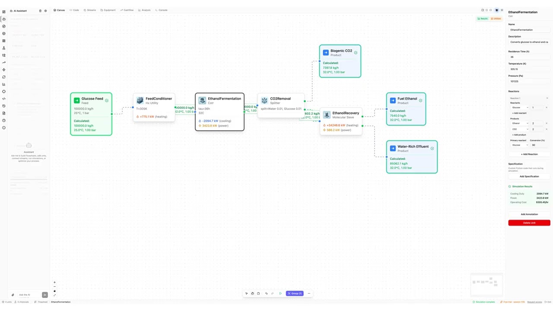Switch to the Equipment tab
The image size is (553, 311).
(x=108, y=10)
